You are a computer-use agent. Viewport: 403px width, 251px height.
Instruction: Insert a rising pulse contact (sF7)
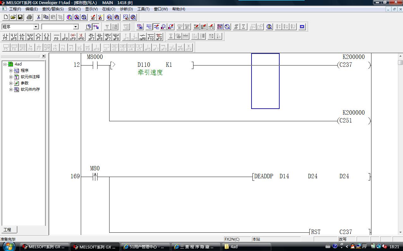coord(91,37)
